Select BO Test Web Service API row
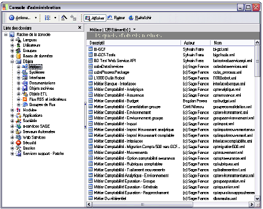 (x=171, y=60)
